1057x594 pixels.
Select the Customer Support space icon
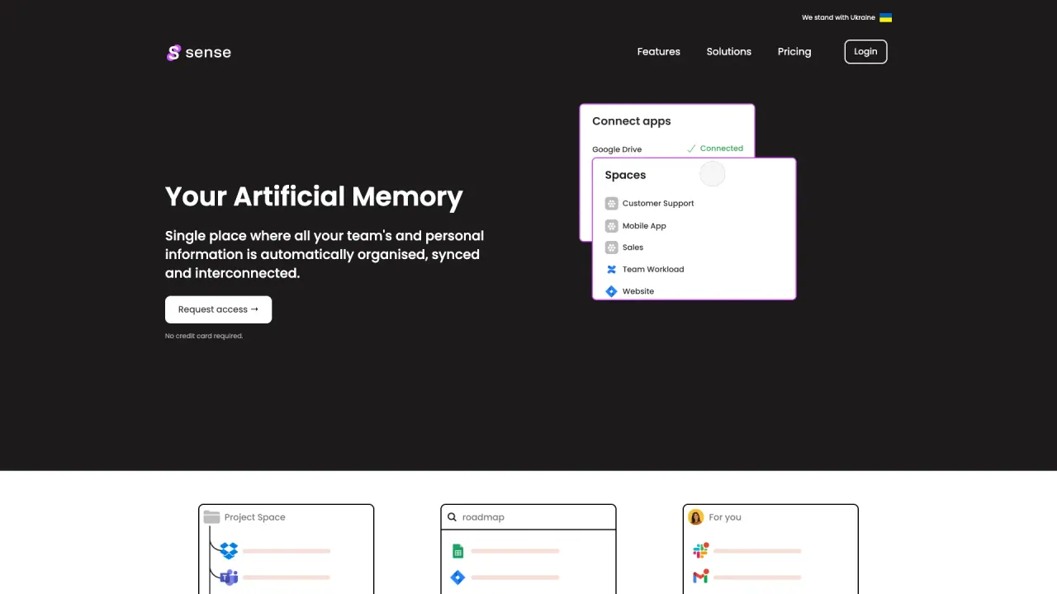(x=611, y=203)
